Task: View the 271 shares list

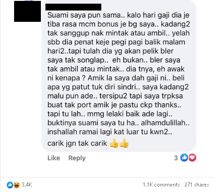Action: [197, 185]
